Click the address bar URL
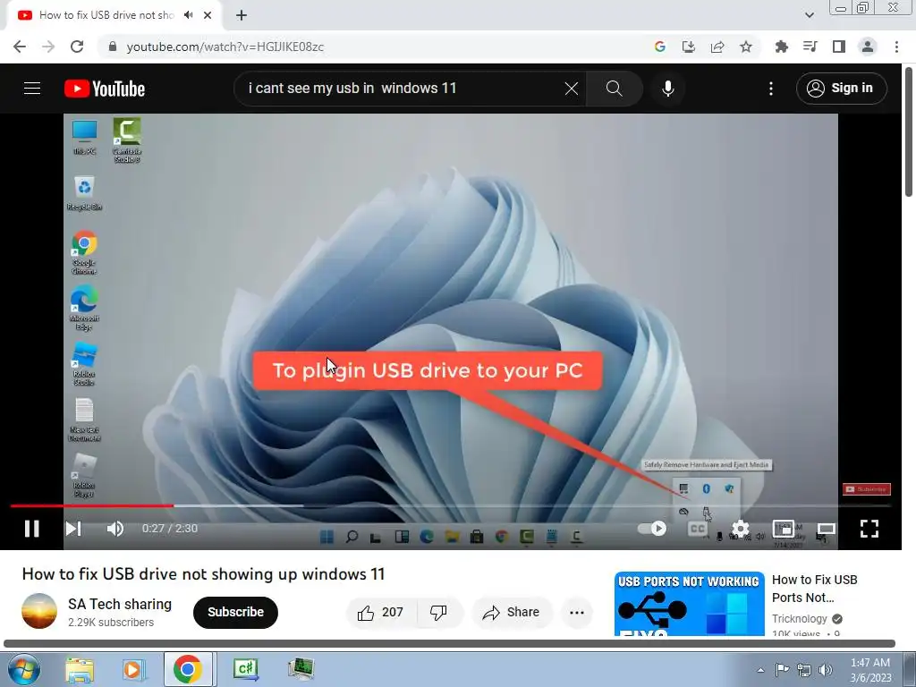This screenshot has width=916, height=687. tap(225, 47)
